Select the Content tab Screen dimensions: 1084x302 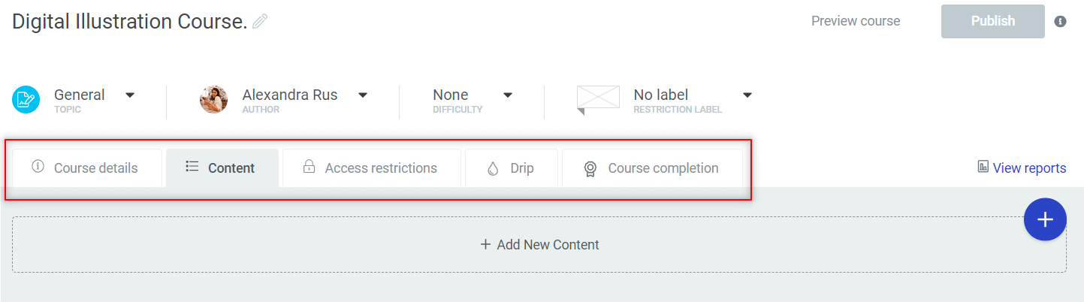pos(222,168)
